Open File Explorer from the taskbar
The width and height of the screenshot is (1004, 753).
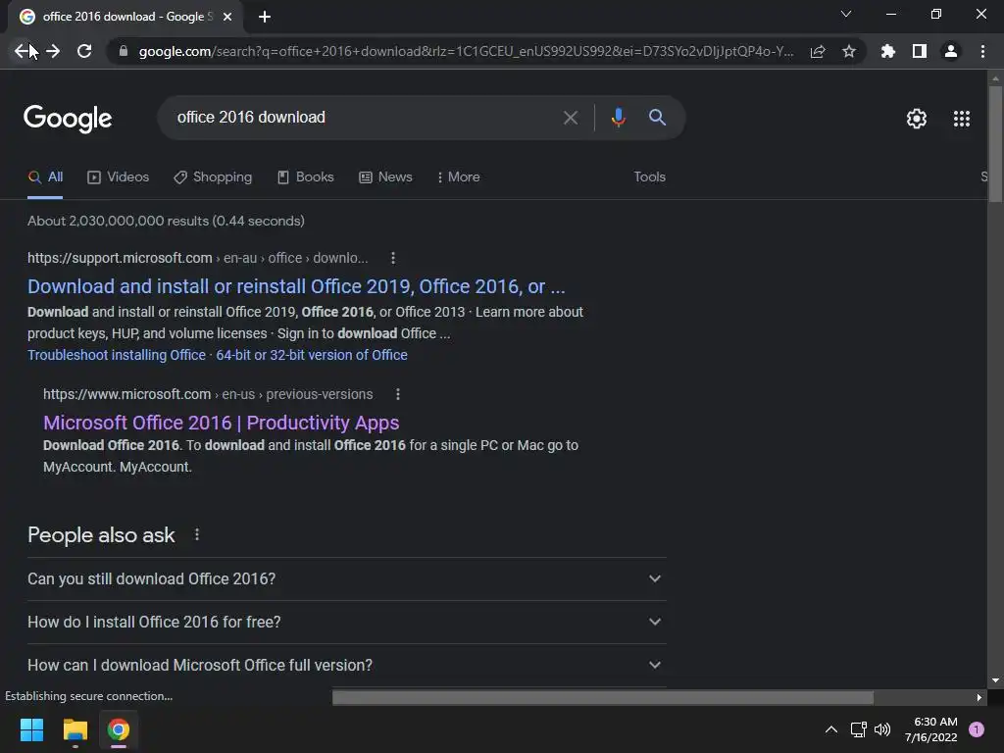(x=75, y=729)
